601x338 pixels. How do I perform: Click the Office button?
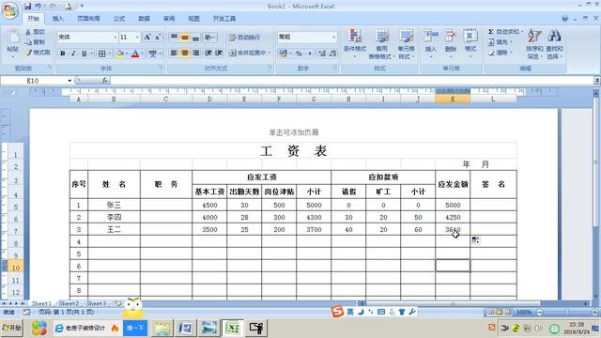(10, 10)
